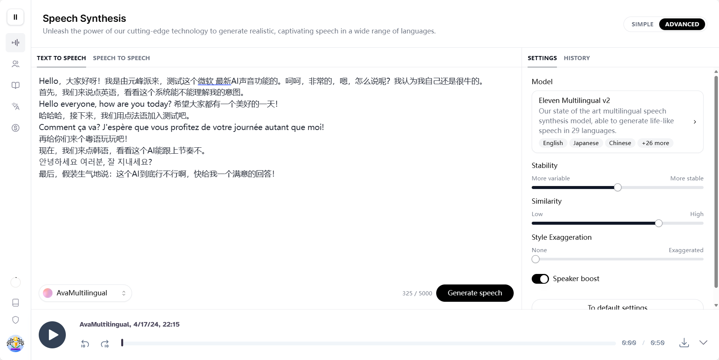This screenshot has width=719, height=360.
Task: Open the translate/dubbing sidebar icon
Action: point(15,107)
